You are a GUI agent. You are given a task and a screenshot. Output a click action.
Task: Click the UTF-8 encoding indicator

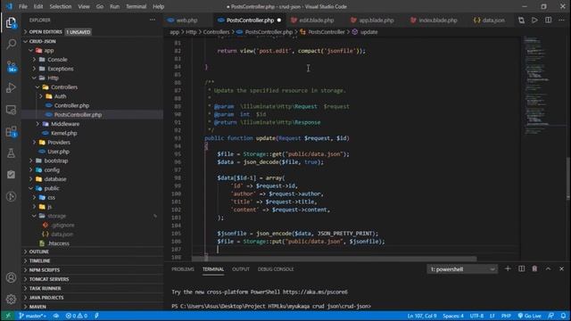[476, 316]
